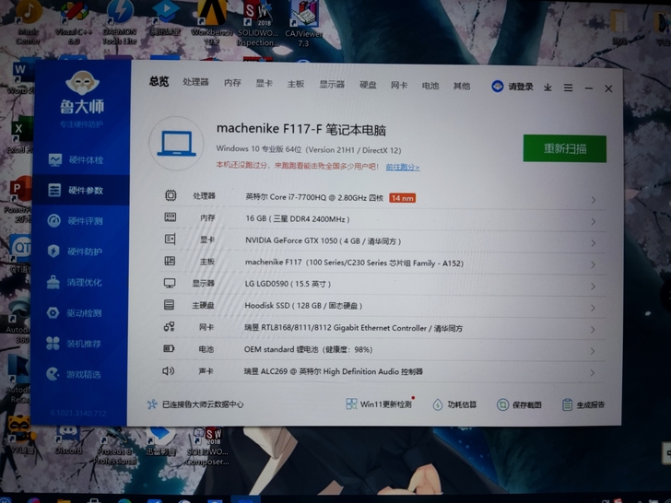This screenshot has height=503, width=671.
Task: Expand the 主板 row chevron
Action: (x=594, y=264)
